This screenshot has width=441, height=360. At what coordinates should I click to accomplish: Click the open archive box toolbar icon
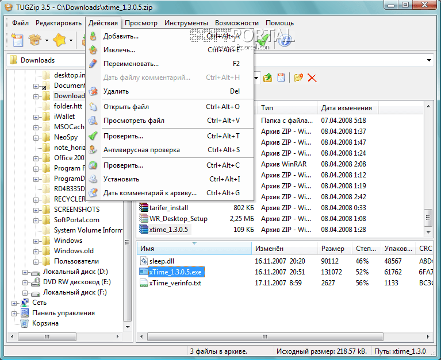pos(35,40)
